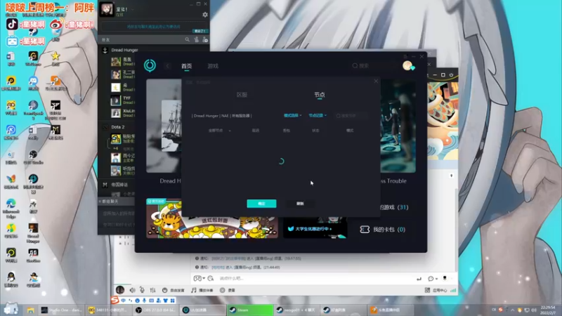Open the 首页 home tab
Viewport: 562px width, 316px height.
(186, 66)
